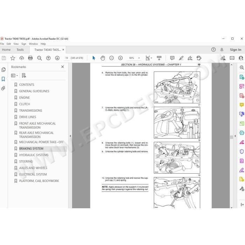Open the Comment tool in right pane
The image size is (245, 245).
click(242, 105)
